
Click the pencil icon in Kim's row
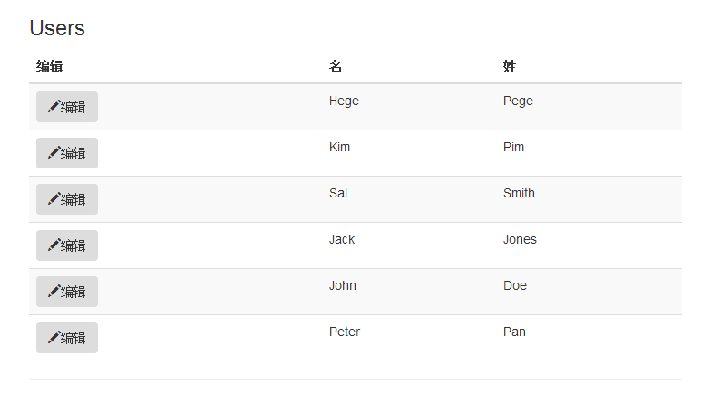(54, 153)
